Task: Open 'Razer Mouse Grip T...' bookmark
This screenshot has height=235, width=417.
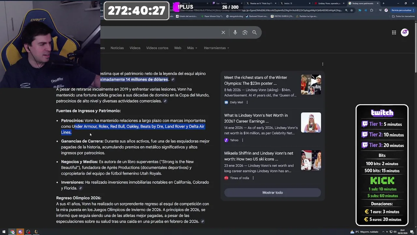Action: tap(212, 16)
